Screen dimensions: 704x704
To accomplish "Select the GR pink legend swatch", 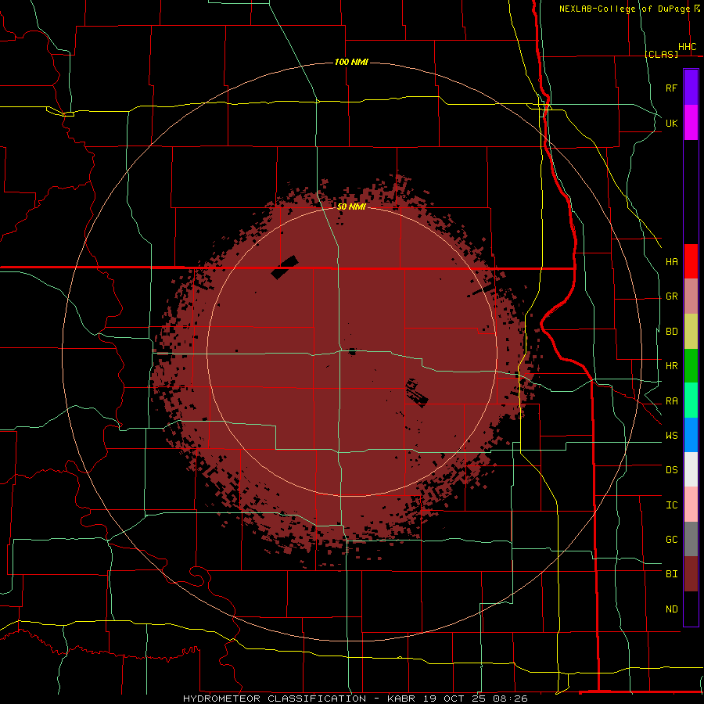I will (691, 296).
